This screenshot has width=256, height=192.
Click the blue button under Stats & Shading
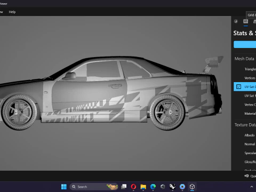coord(245,44)
